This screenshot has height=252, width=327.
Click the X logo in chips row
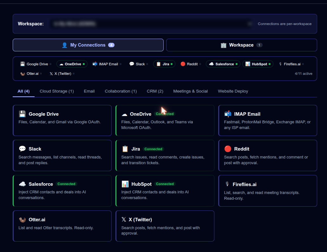[51, 74]
